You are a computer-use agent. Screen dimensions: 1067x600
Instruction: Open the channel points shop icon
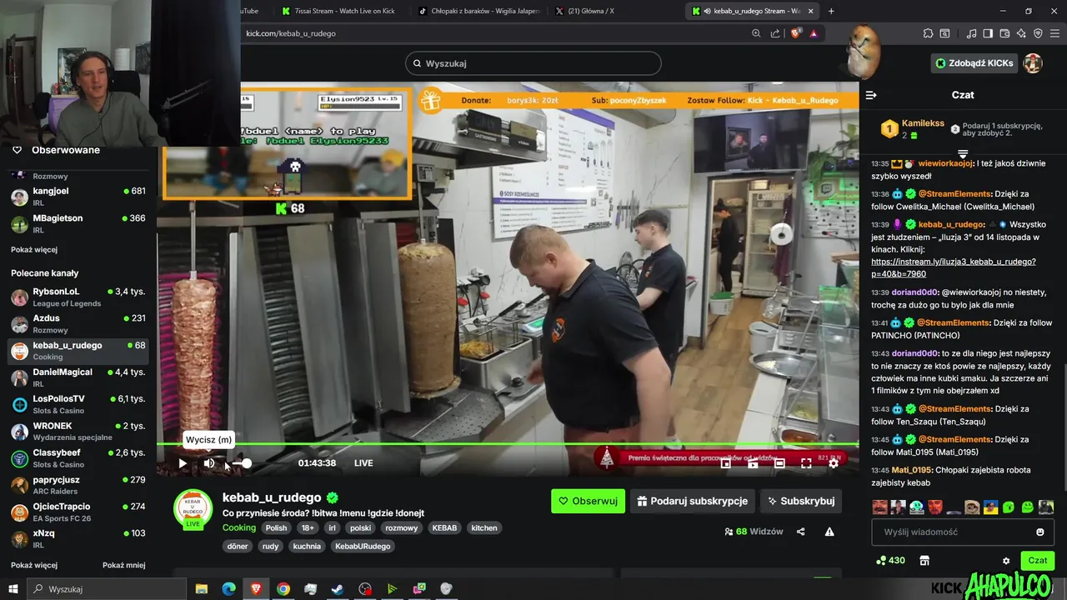924,561
